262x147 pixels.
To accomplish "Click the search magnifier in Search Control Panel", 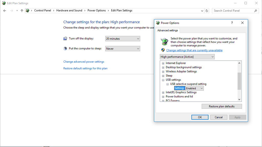I will tap(255, 10).
